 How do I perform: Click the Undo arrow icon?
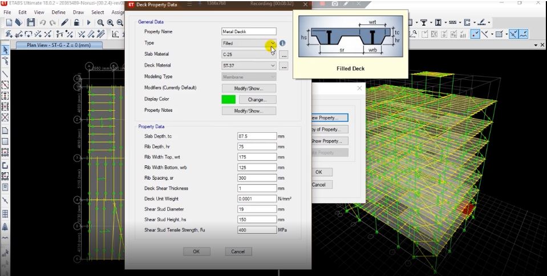pos(43,23)
